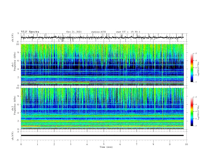Click the black ch.3(V) trace line
The image size is (210, 162).
(102, 136)
